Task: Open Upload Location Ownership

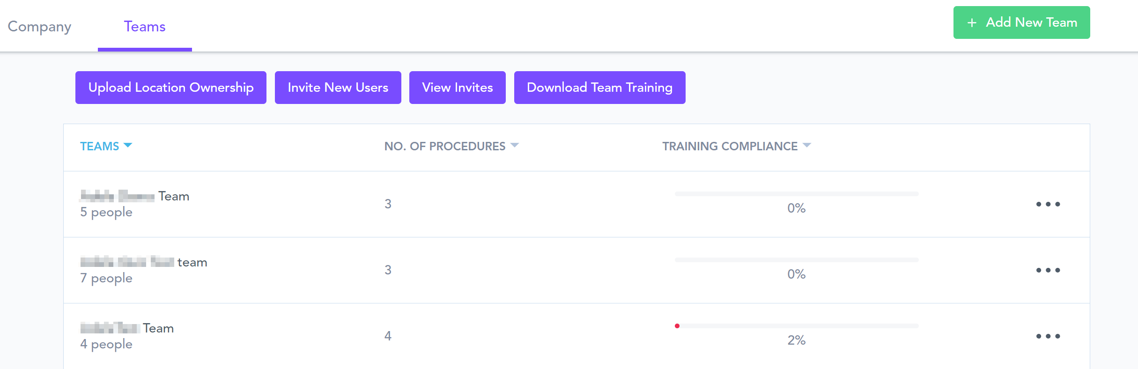Action: click(171, 88)
